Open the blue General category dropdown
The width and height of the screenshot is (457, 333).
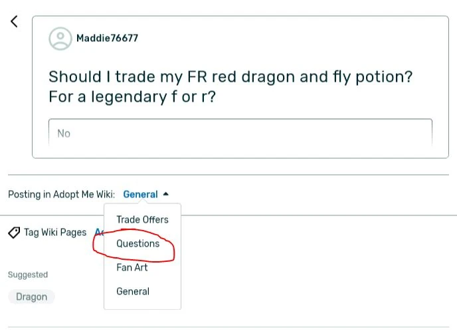coord(140,195)
